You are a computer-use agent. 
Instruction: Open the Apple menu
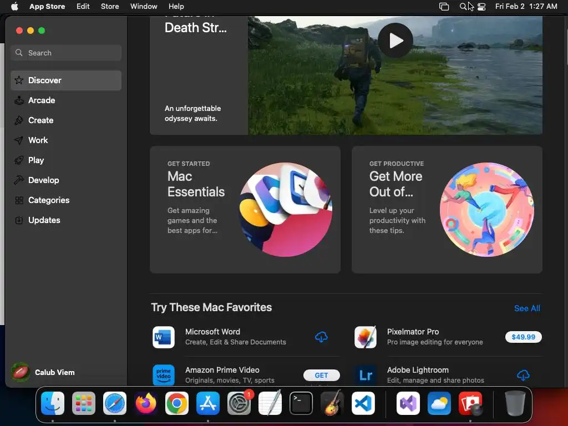[x=14, y=6]
